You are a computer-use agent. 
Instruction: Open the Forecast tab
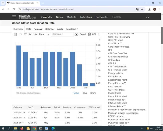(38, 29)
